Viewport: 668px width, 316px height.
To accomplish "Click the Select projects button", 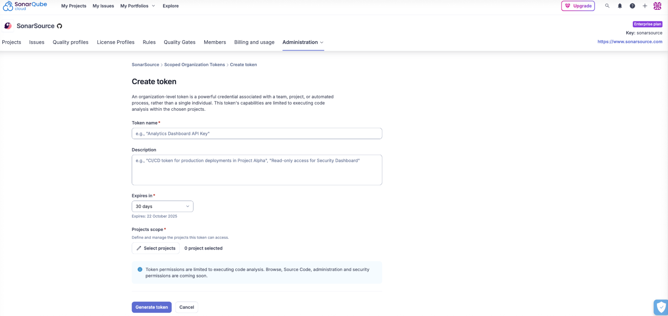I will (x=156, y=248).
